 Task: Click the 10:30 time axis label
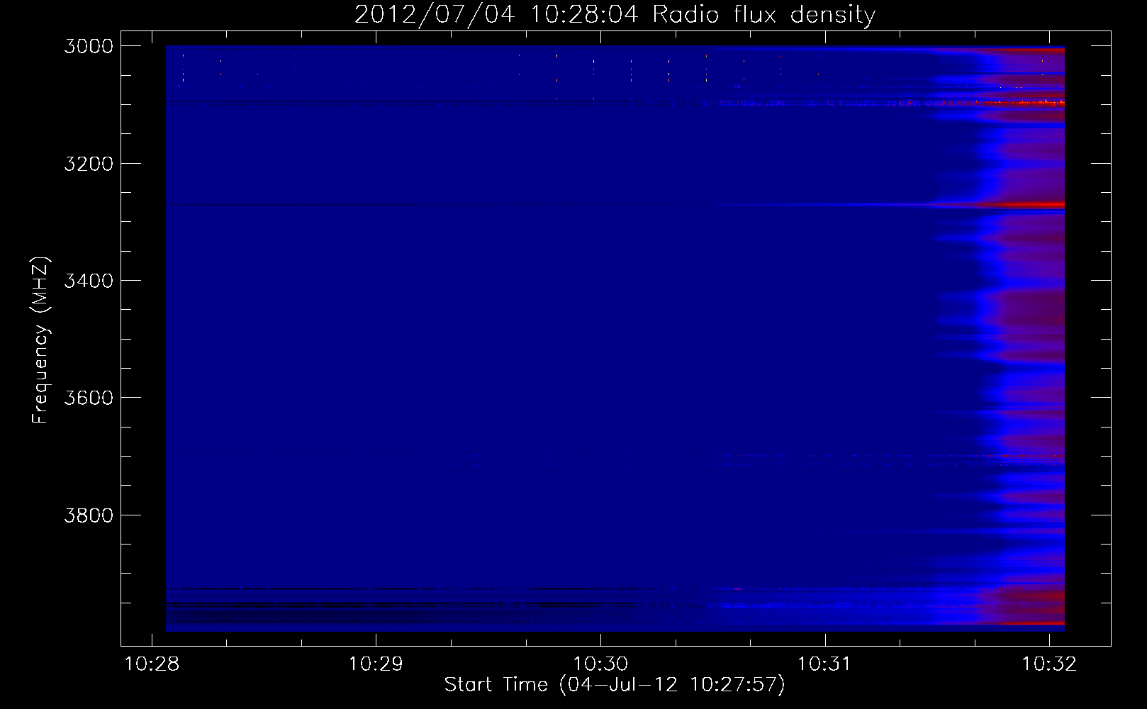600,664
